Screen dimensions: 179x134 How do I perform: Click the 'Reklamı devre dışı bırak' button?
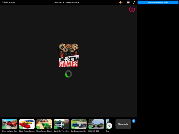point(158,2)
